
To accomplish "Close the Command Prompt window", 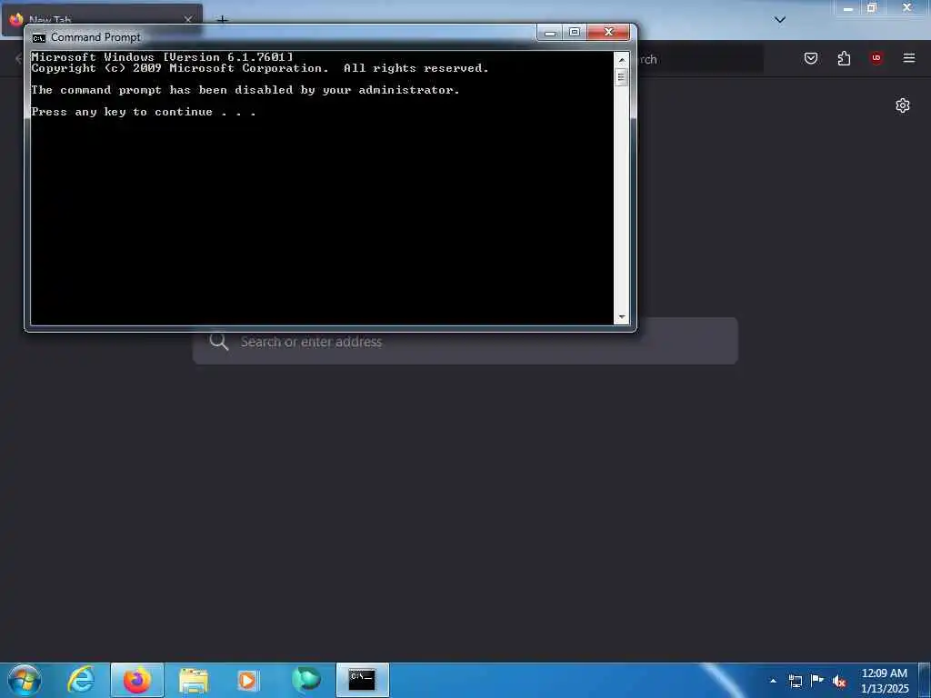I will pyautogui.click(x=608, y=33).
